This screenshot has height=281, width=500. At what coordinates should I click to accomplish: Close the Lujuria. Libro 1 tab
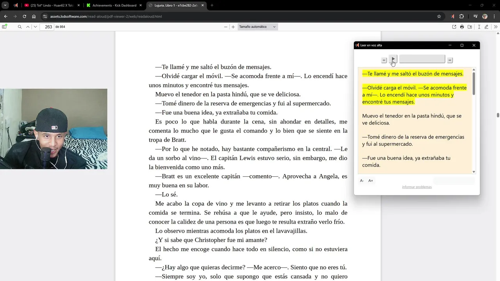[203, 5]
